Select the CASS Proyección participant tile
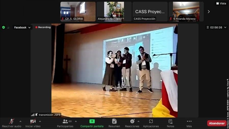This screenshot has height=129, width=229. (x=150, y=12)
